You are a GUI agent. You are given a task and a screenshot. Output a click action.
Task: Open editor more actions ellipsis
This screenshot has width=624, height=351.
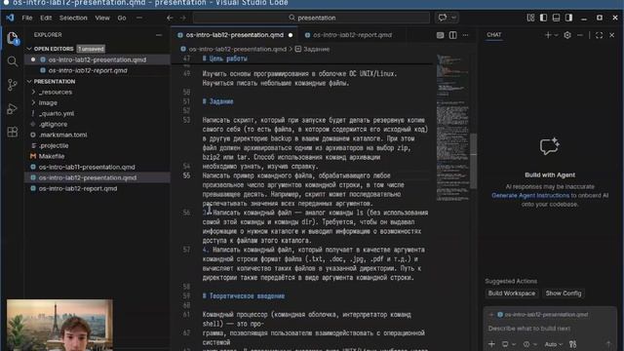[465, 35]
